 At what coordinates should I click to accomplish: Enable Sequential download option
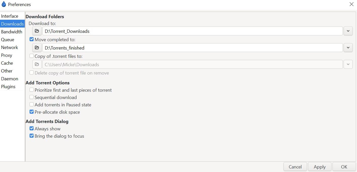32,97
